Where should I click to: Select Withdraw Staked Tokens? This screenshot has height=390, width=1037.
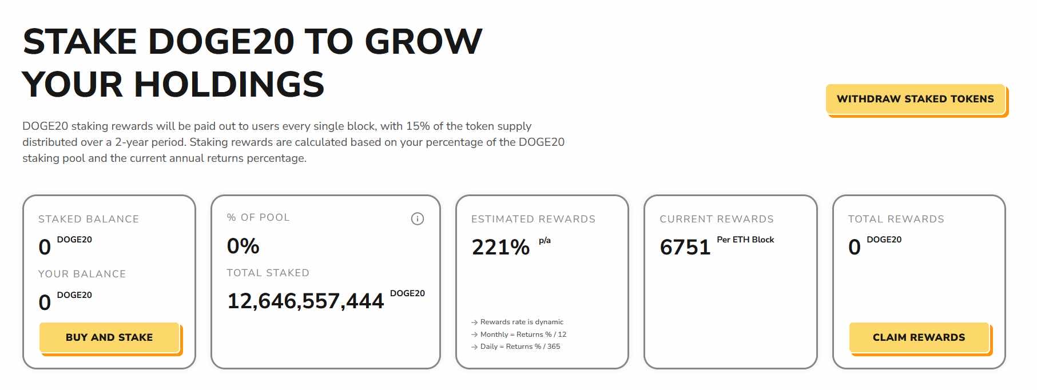pyautogui.click(x=916, y=98)
